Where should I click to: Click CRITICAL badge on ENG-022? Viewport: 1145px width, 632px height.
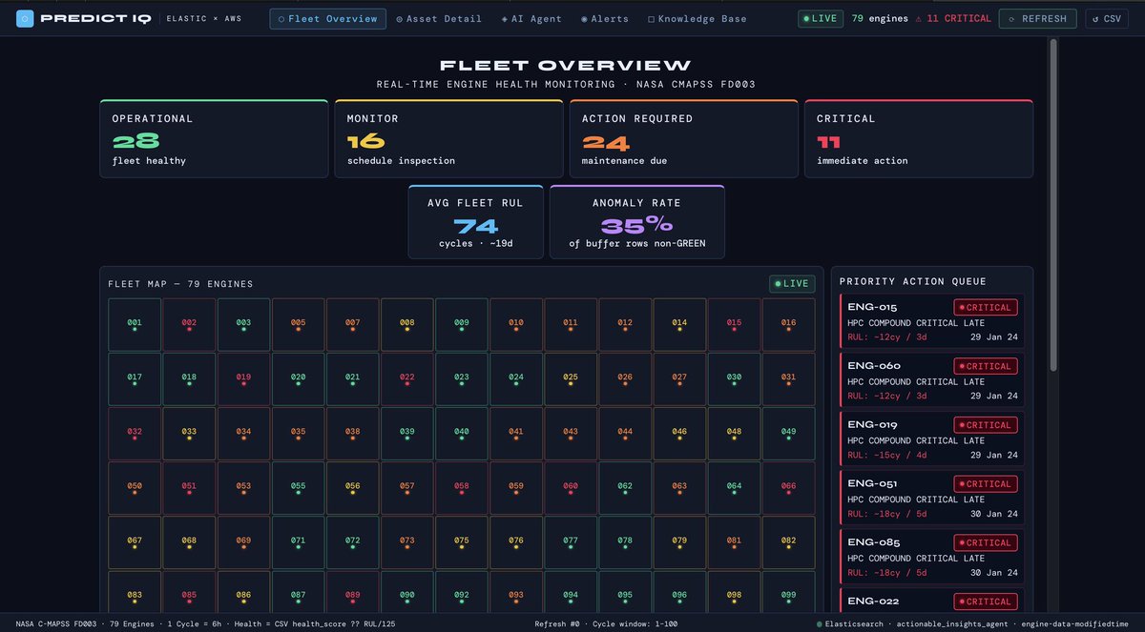click(x=986, y=601)
